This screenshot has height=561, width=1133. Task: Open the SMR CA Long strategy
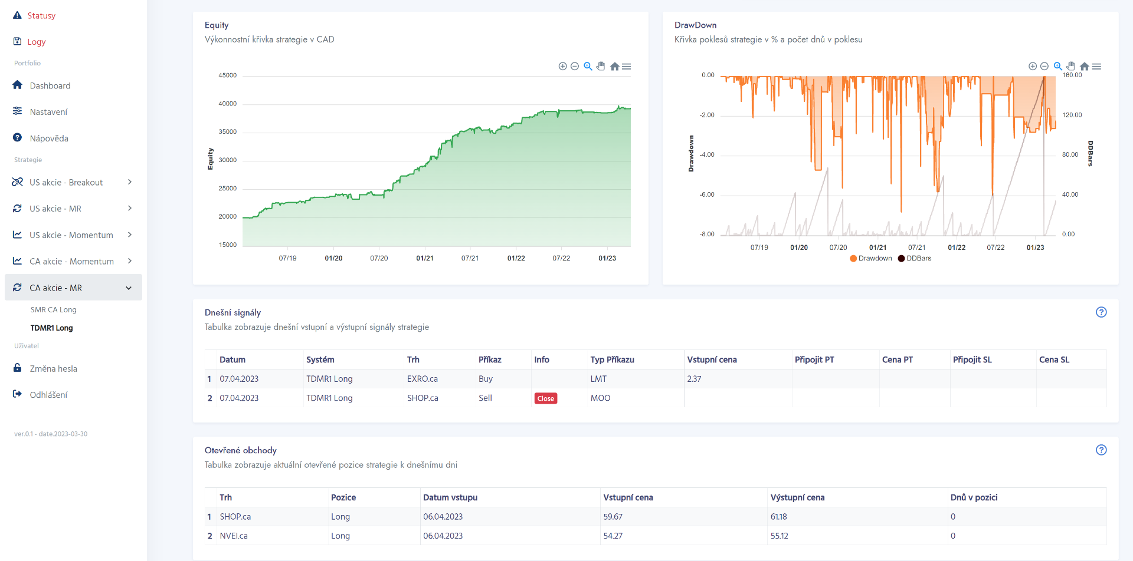pos(53,310)
